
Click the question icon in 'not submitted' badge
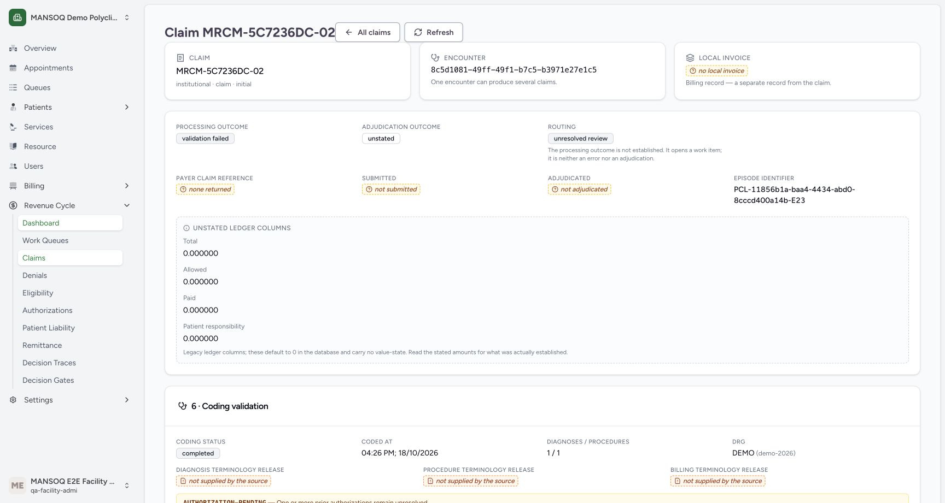click(369, 190)
